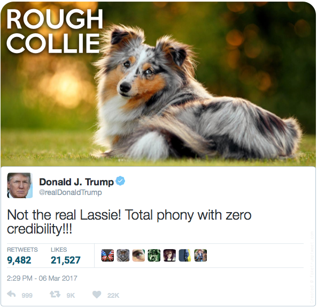Open the eye close-up avatar
Screen dimensions: 317x308
click(x=138, y=255)
